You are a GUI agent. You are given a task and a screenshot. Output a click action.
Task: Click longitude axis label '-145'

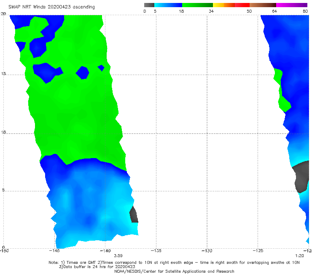coord(54,251)
